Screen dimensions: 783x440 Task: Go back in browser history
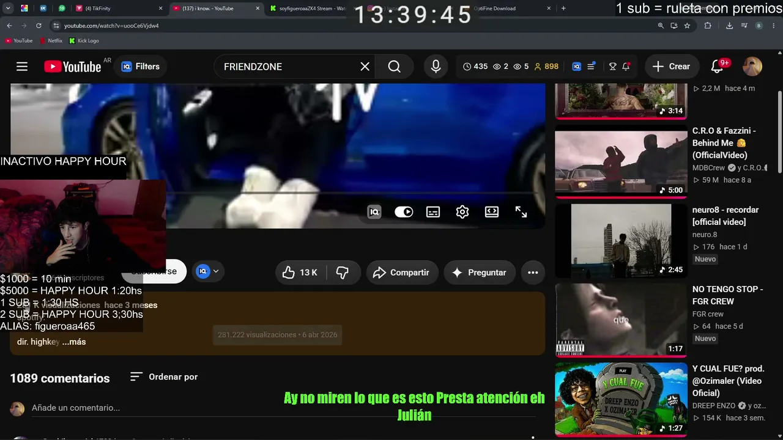point(9,26)
